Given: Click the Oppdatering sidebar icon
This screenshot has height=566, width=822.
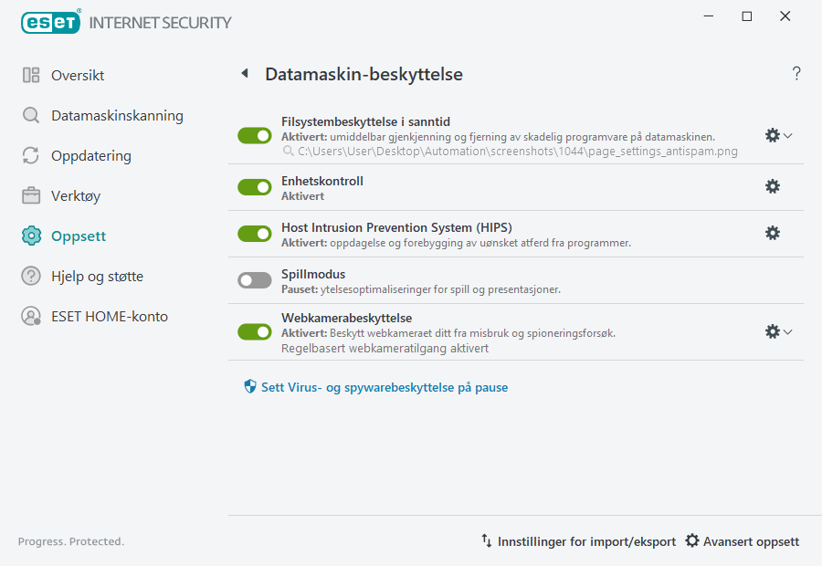Looking at the screenshot, I should [30, 156].
